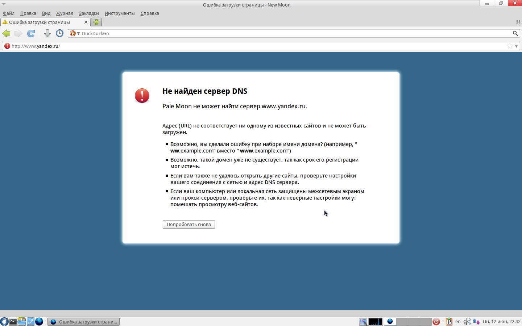The width and height of the screenshot is (522, 326).
Task: Open the network connection arrows icon
Action: [x=476, y=322]
